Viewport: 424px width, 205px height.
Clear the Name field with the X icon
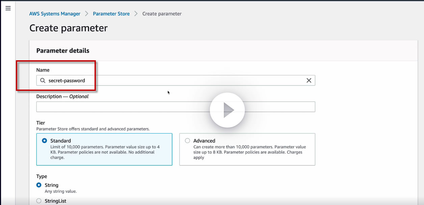[x=309, y=80]
